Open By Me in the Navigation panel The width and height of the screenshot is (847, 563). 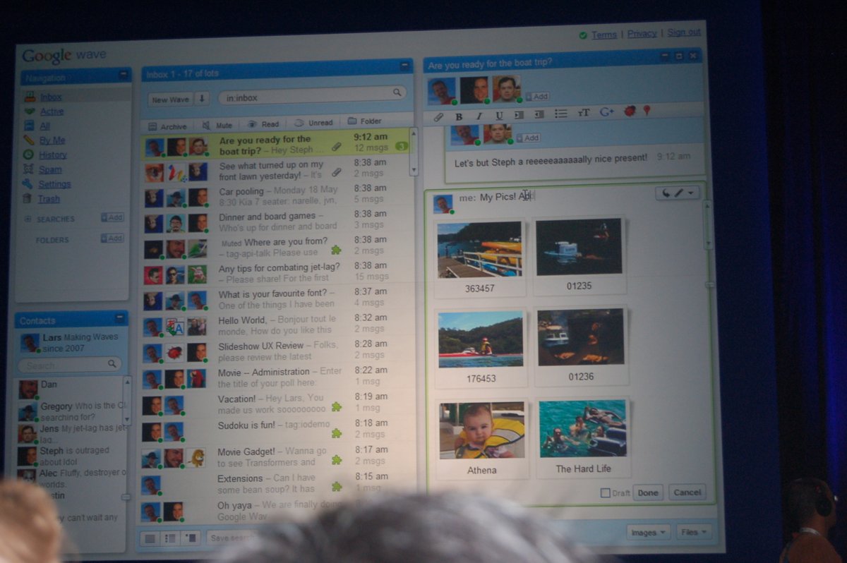tap(52, 140)
